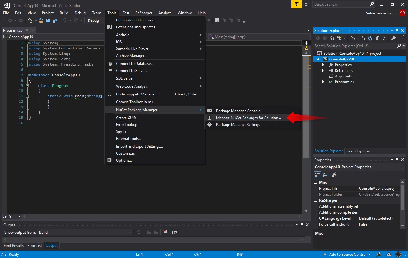Screen dimensions: 408x258
Task: Toggle Categorized view in Properties panel
Action: tap(318, 175)
